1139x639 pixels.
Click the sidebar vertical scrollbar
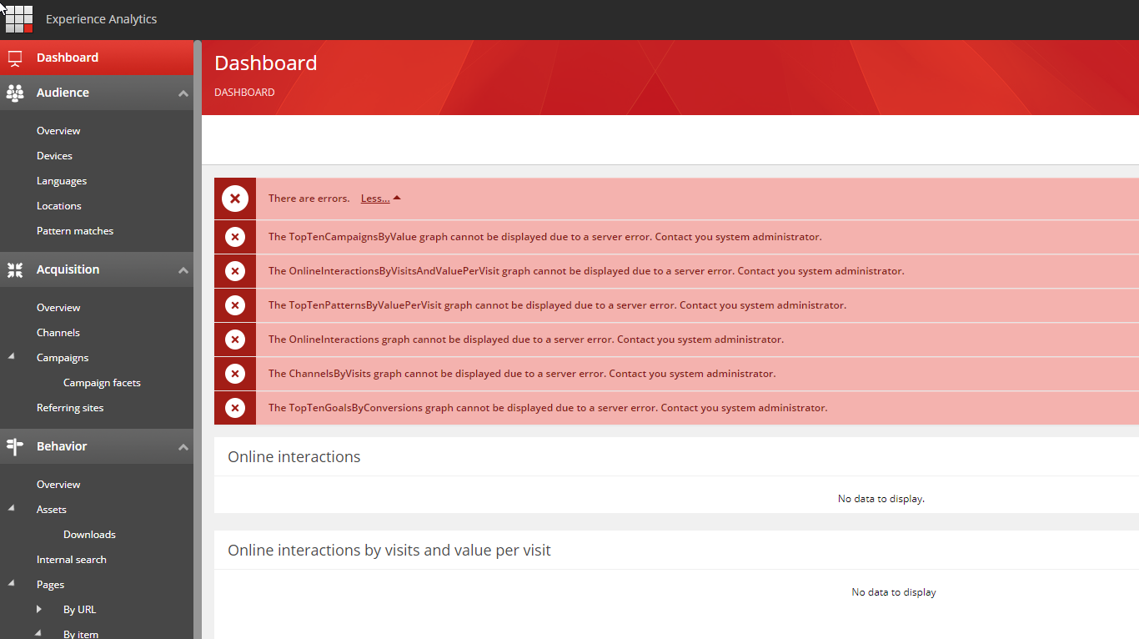(x=198, y=334)
